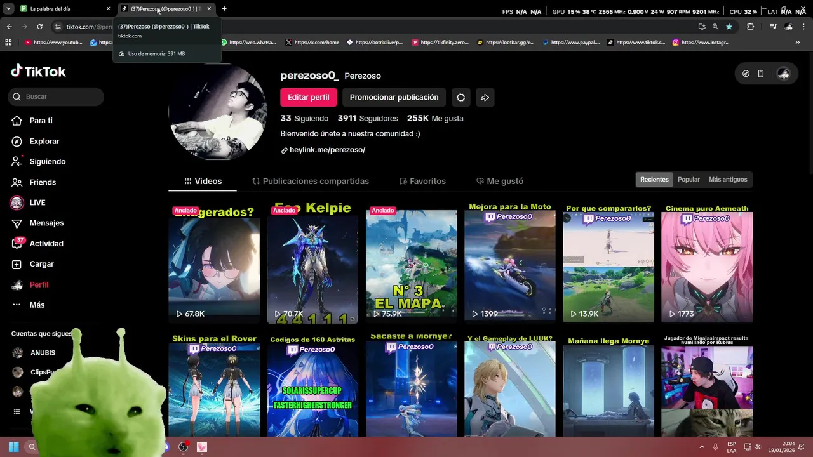The image size is (813, 457).
Task: Open the top-right account avatar menu
Action: point(783,74)
